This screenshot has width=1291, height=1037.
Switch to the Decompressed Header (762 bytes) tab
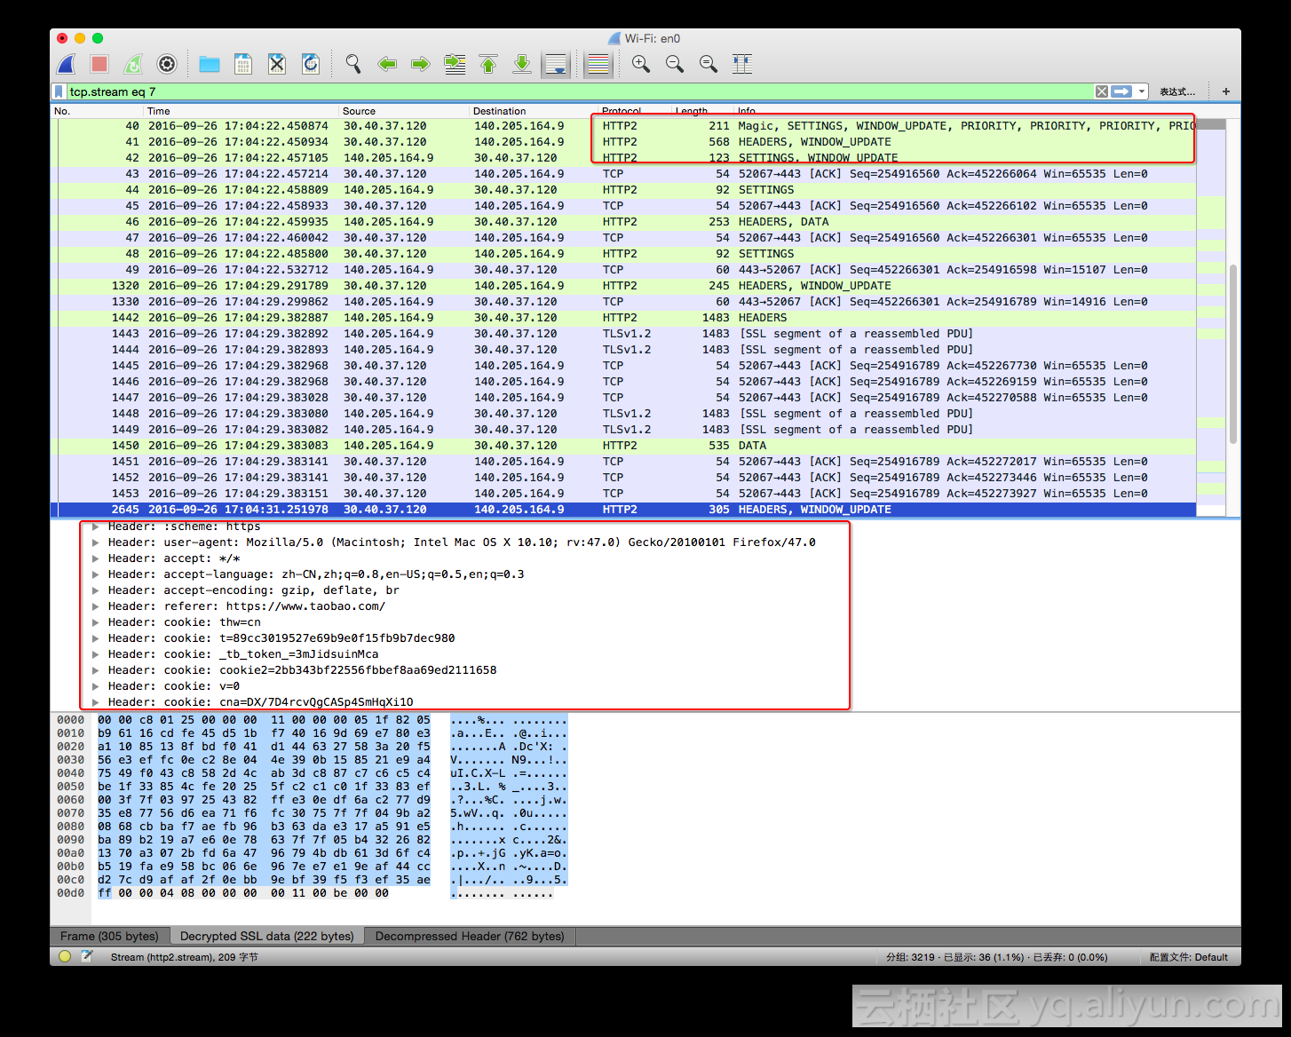(x=470, y=936)
